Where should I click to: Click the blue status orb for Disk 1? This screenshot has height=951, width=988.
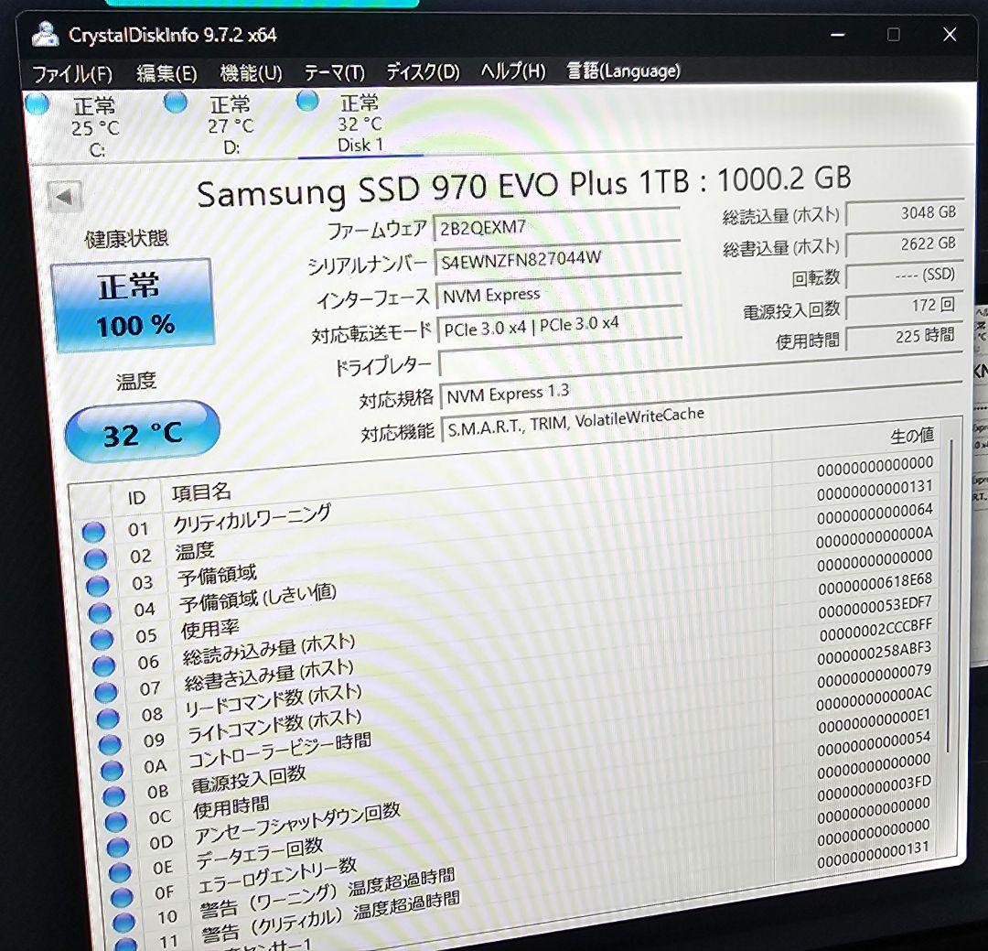[307, 101]
